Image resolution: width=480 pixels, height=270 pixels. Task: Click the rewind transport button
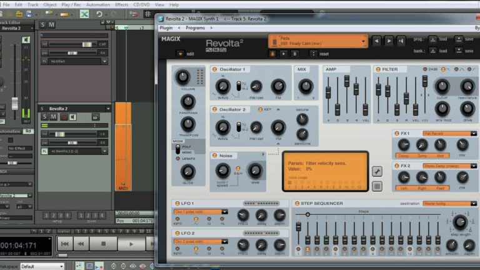81,244
